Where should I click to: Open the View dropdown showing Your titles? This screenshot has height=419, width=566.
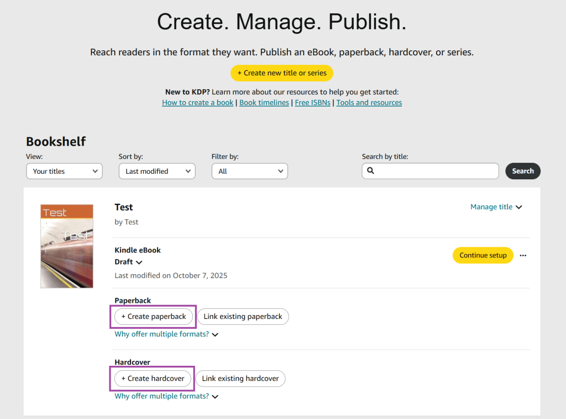click(64, 171)
